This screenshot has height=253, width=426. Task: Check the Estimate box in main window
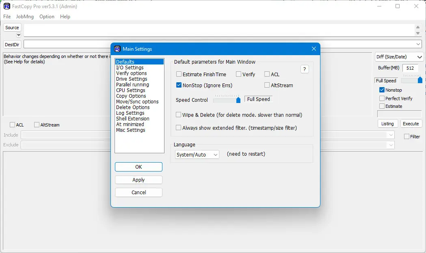(x=391, y=106)
